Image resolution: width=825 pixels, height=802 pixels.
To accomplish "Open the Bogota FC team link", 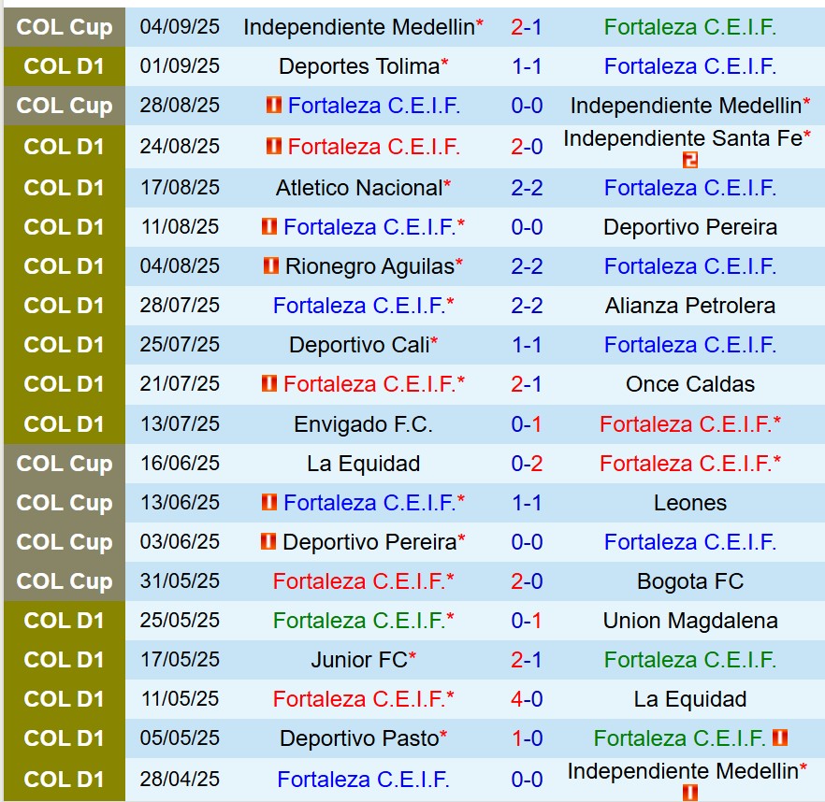I will 690,581.
